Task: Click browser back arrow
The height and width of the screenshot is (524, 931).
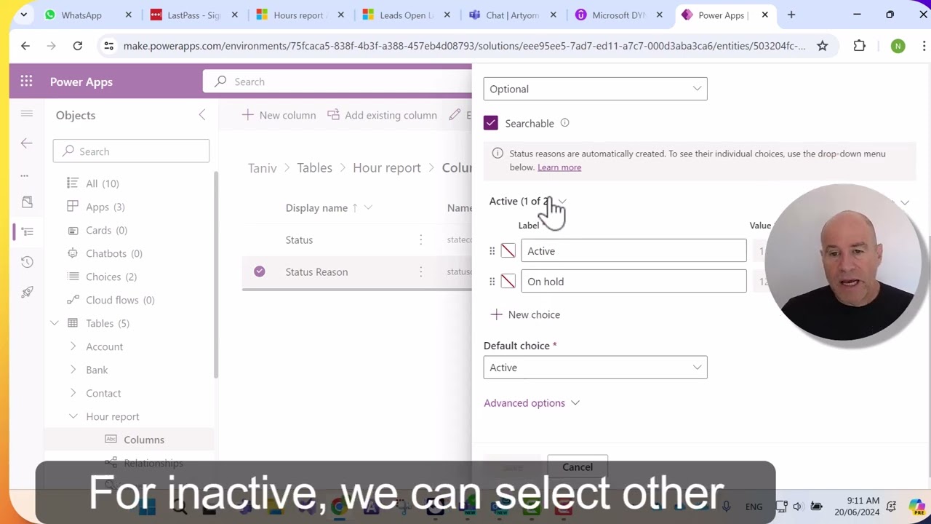Action: click(25, 46)
